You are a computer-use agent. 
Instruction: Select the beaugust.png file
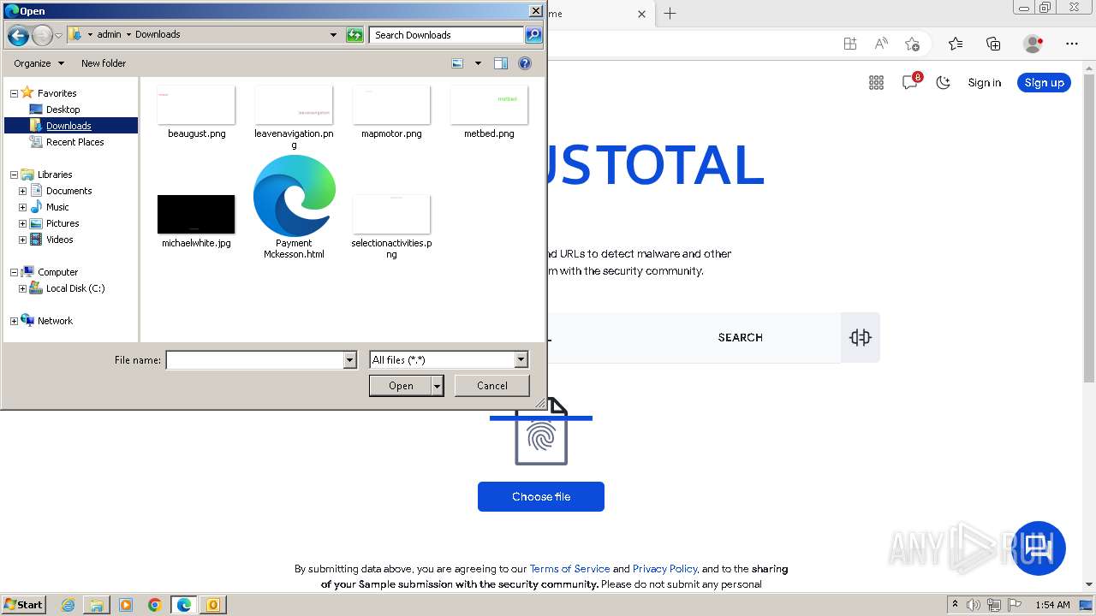(x=197, y=112)
